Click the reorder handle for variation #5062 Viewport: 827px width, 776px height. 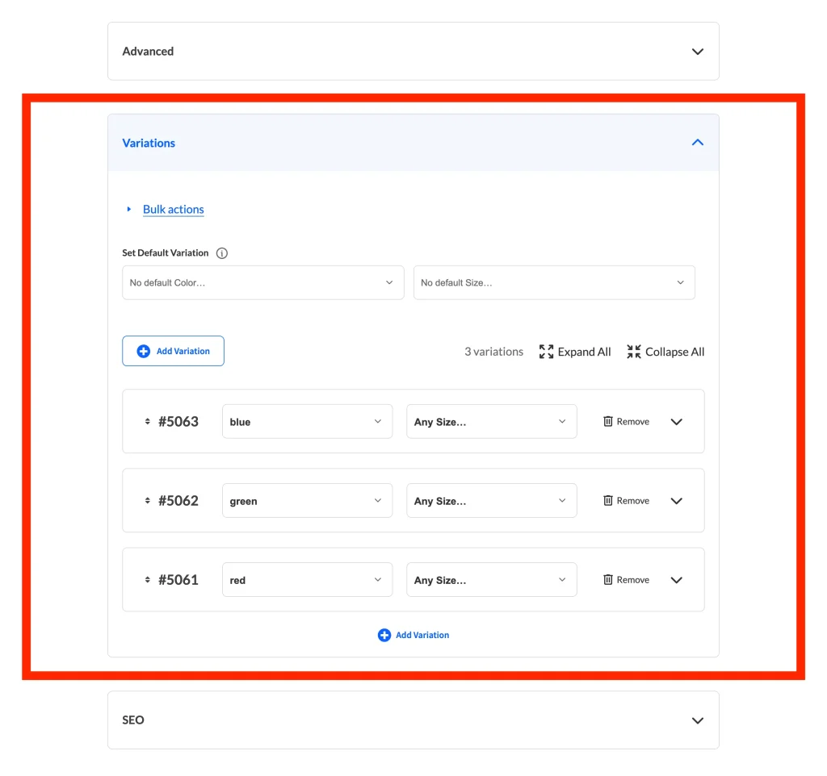pos(147,501)
